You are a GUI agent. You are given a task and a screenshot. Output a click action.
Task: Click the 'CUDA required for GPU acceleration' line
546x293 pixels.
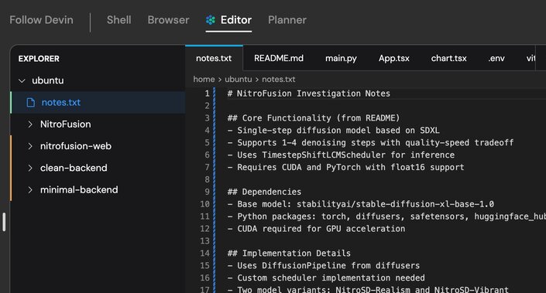[316, 229]
